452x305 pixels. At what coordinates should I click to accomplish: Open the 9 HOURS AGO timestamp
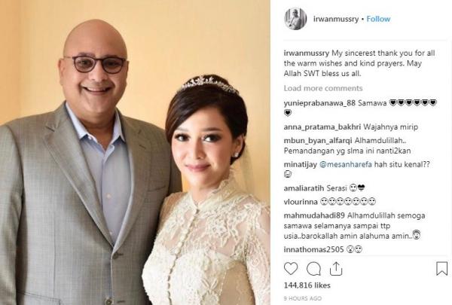point(303,298)
